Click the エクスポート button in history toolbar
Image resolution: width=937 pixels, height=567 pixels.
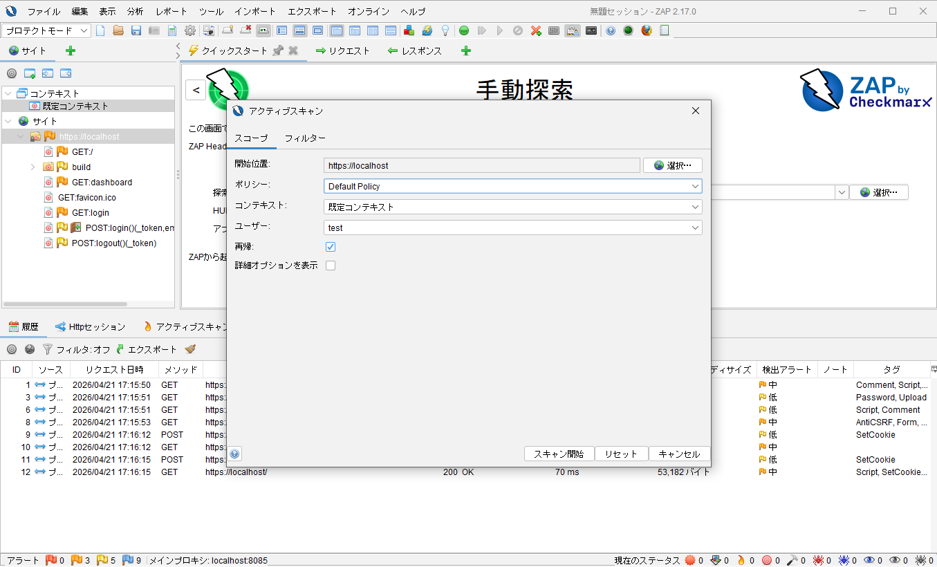tap(146, 349)
